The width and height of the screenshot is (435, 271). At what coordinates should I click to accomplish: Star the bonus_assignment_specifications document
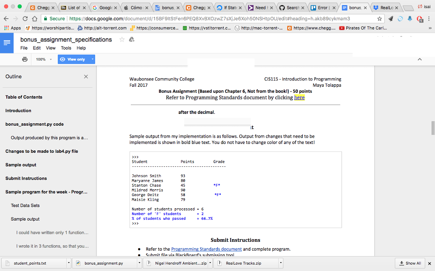(121, 39)
